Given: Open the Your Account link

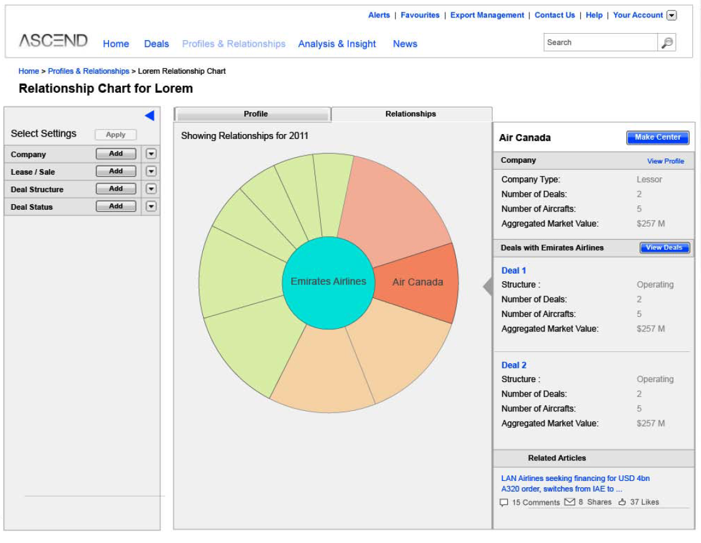Looking at the screenshot, I should pyautogui.click(x=638, y=15).
